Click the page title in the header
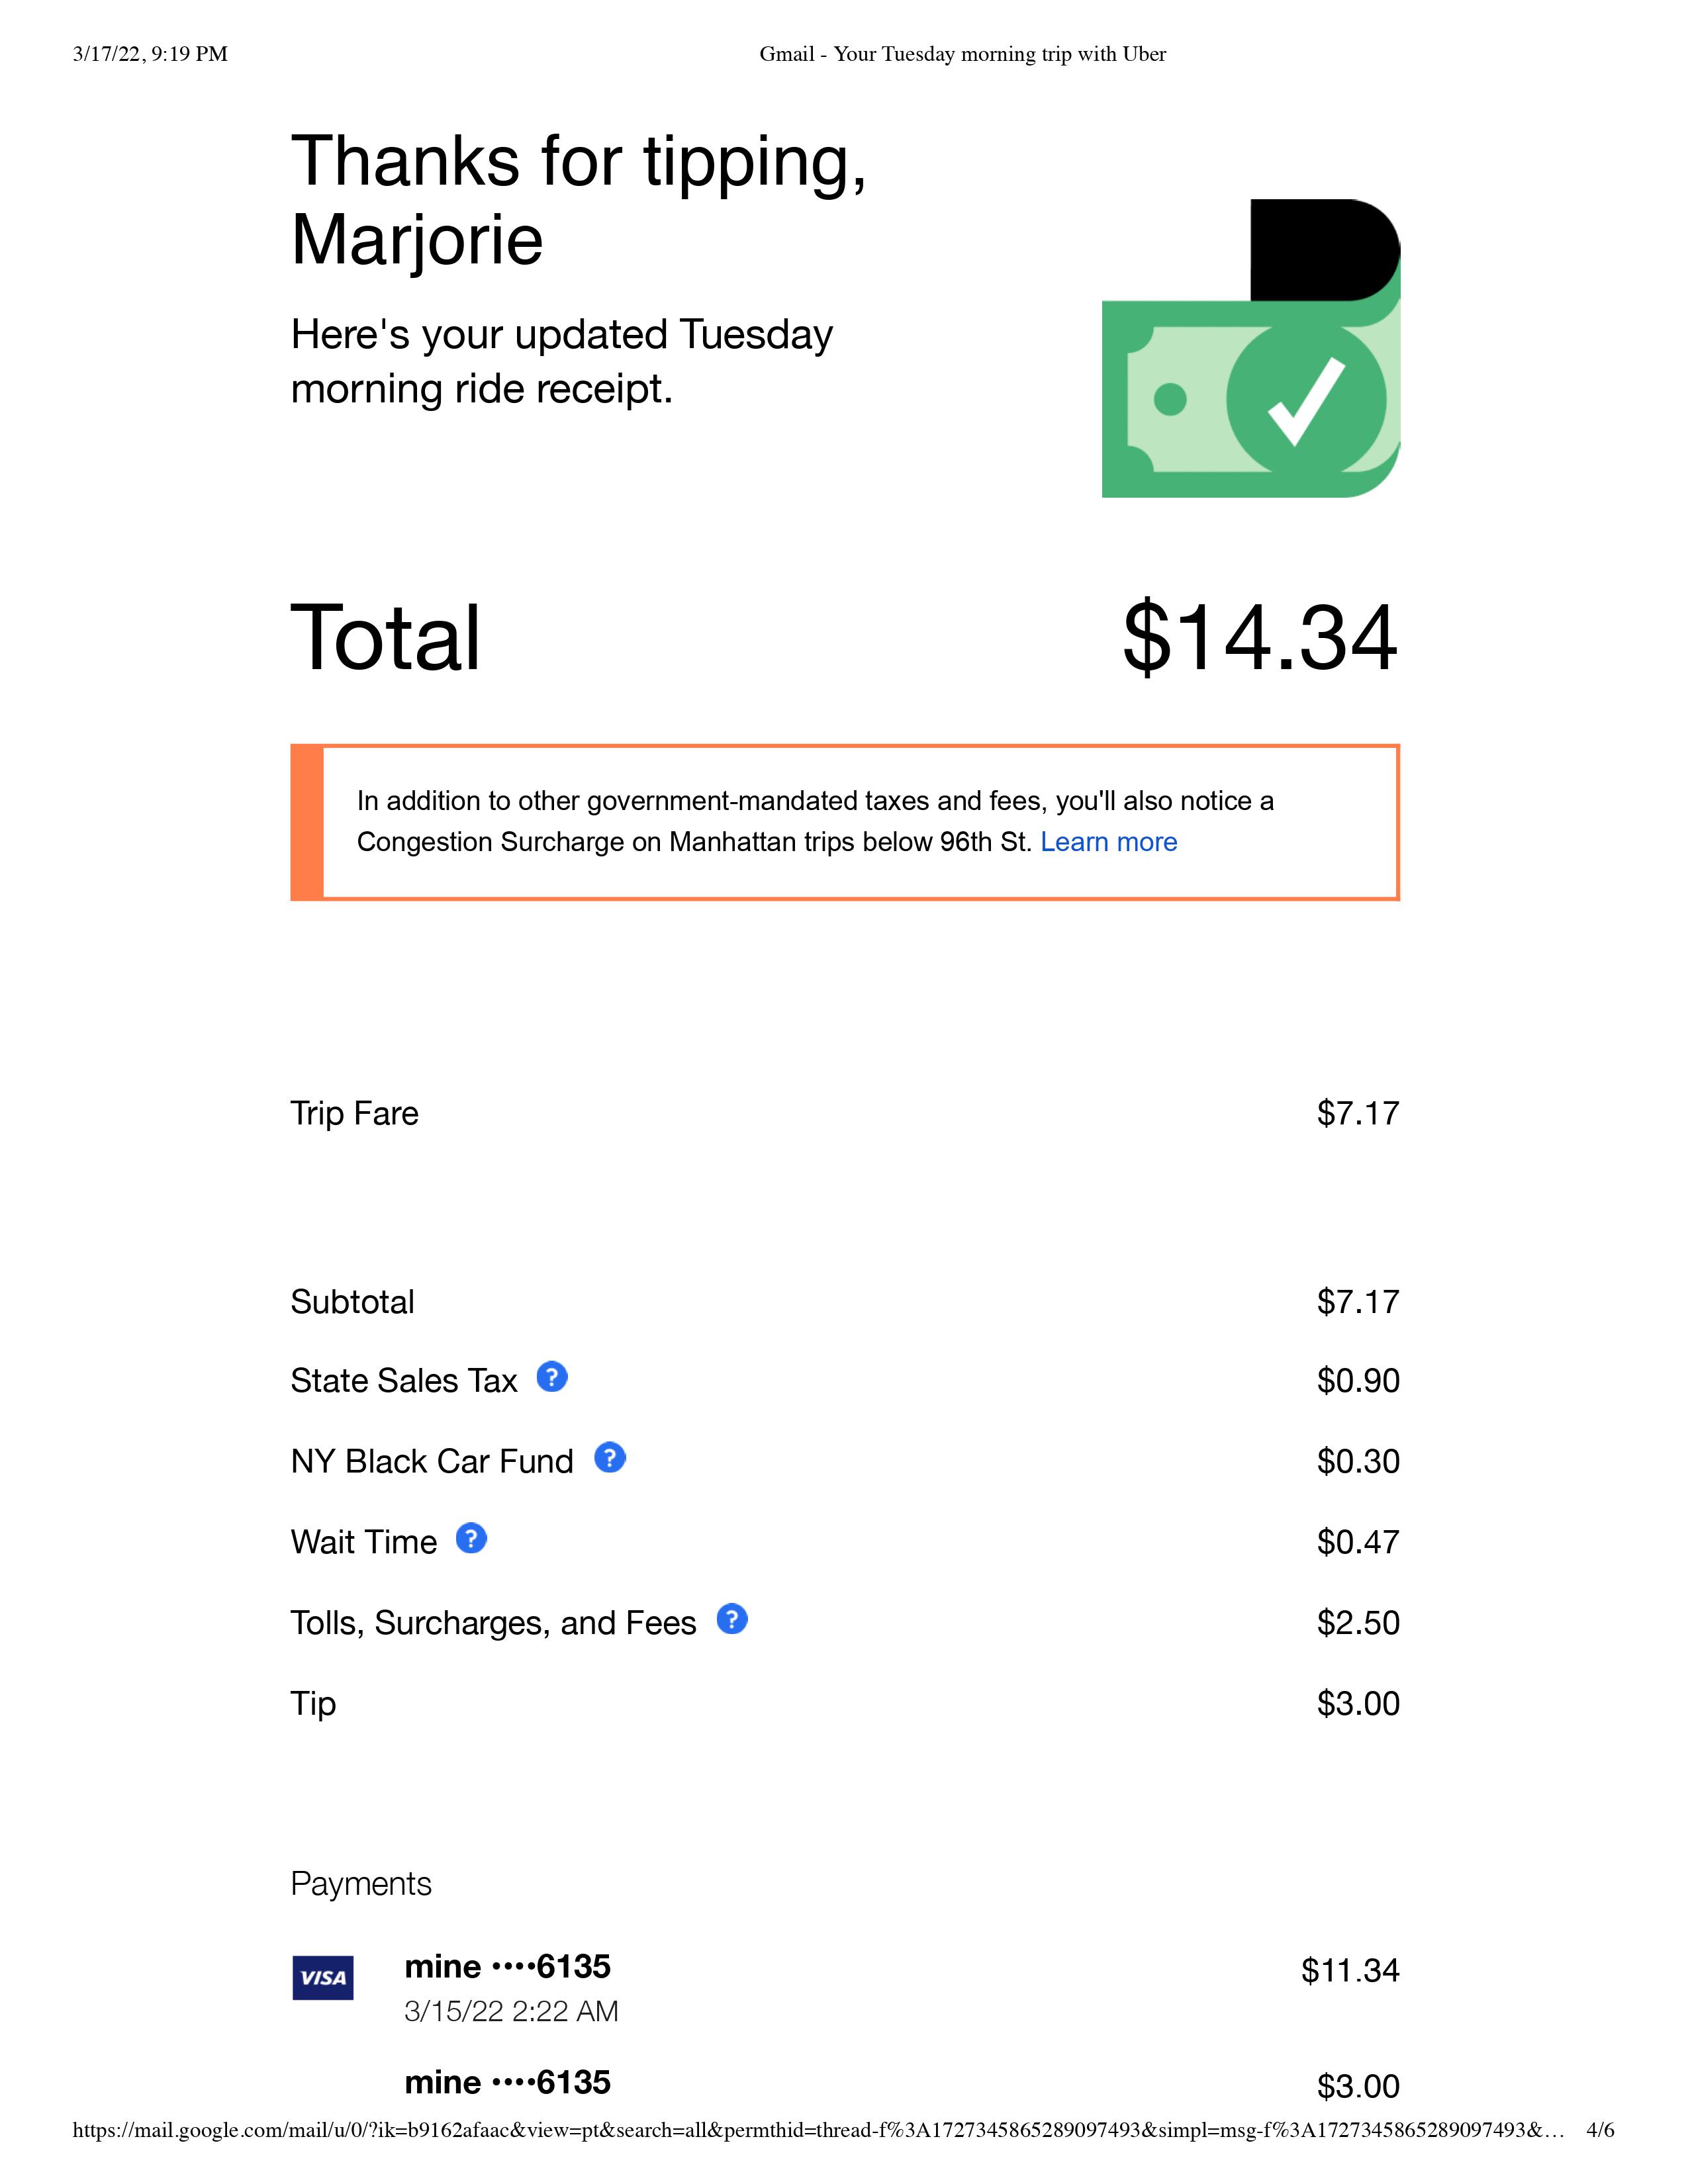 pos(962,54)
